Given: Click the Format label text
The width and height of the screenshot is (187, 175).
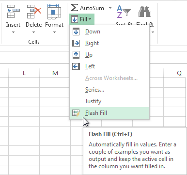Looking at the screenshot, I should point(54,25).
